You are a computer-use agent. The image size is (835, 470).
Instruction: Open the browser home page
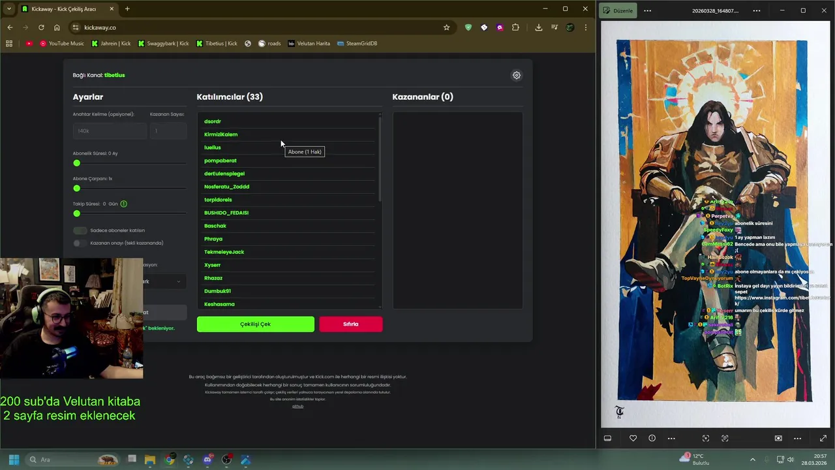click(57, 27)
